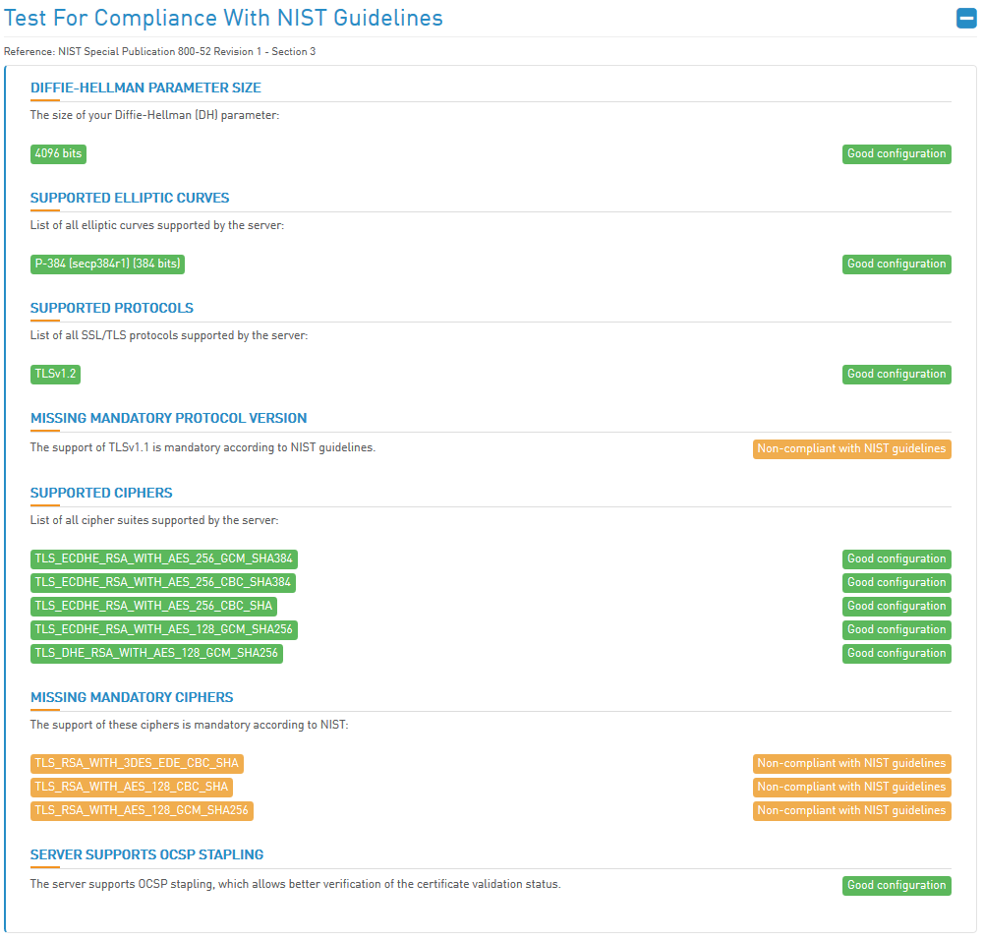The width and height of the screenshot is (983, 940).
Task: Click Good configuration badge for P-384 curve
Action: 896,264
